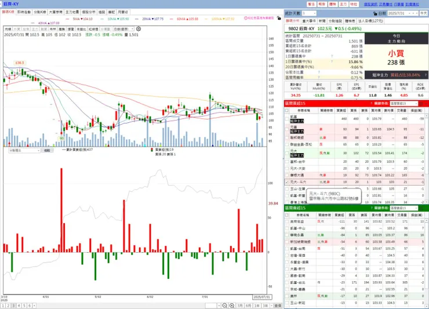Image resolution: width=429 pixels, height=309 pixels.
Task: Open indicator dropdown next to chart gear
Action: [x=123, y=29]
